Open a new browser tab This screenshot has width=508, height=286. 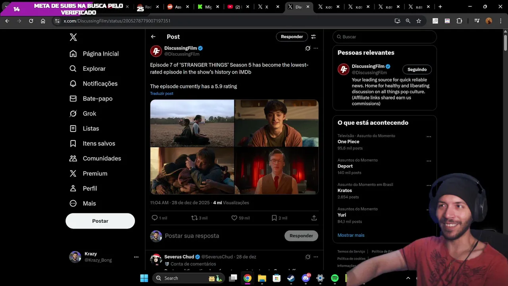click(x=440, y=7)
